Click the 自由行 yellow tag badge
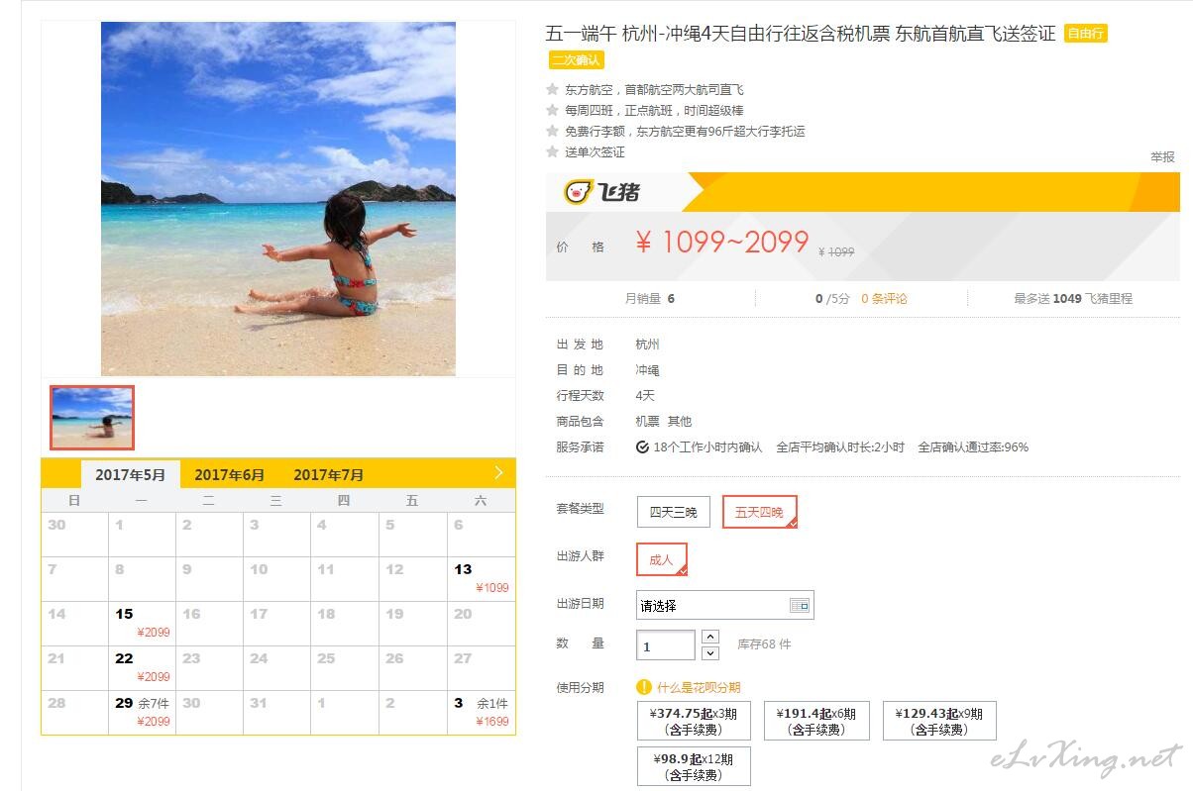Image resolution: width=1193 pixels, height=791 pixels. [x=1086, y=34]
